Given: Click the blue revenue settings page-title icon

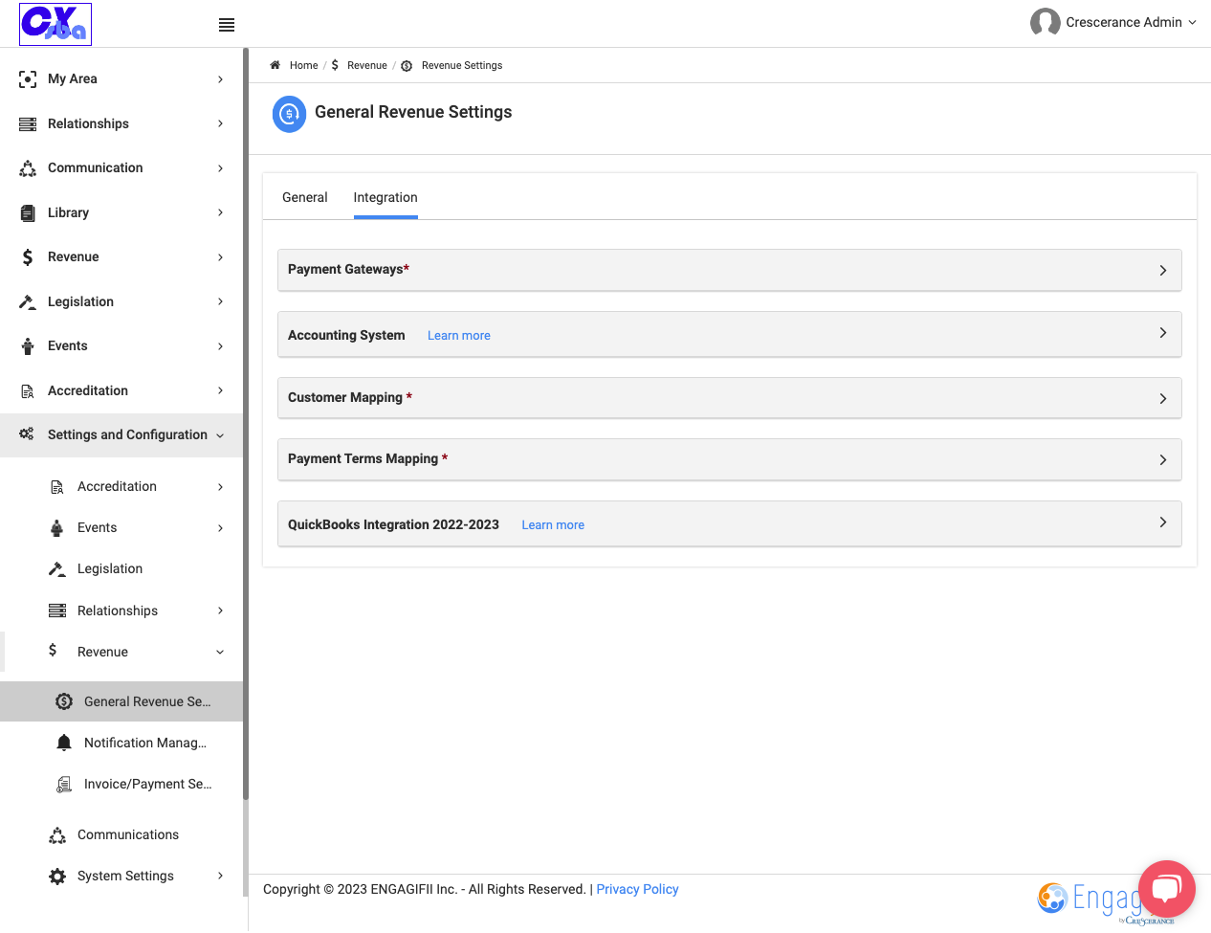Looking at the screenshot, I should 290,115.
